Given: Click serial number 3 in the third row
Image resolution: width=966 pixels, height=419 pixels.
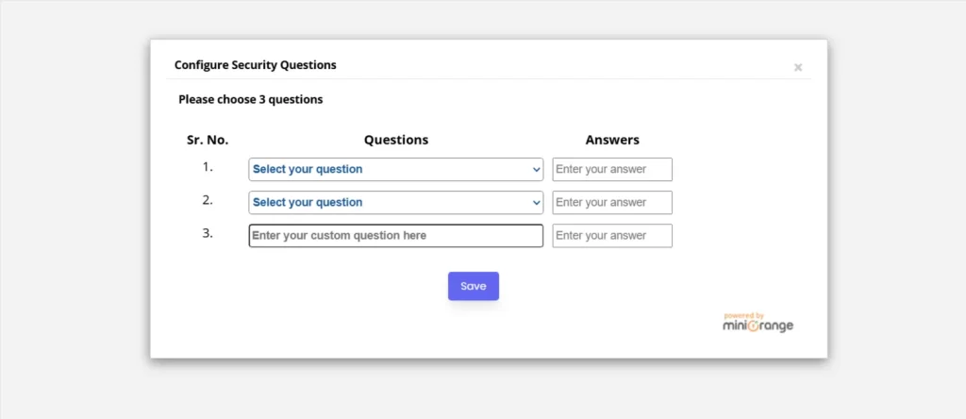Looking at the screenshot, I should coord(208,233).
